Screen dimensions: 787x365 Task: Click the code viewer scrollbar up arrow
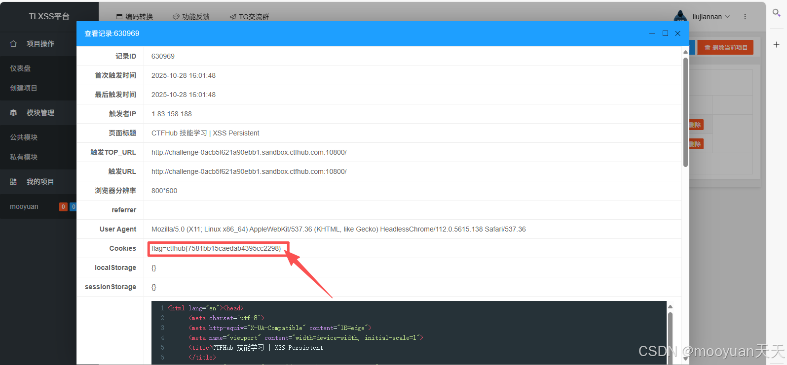[x=670, y=307]
